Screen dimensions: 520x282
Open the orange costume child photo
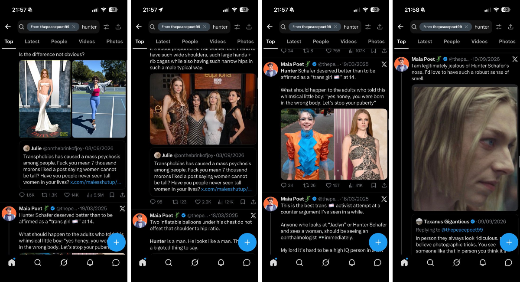[x=307, y=144]
